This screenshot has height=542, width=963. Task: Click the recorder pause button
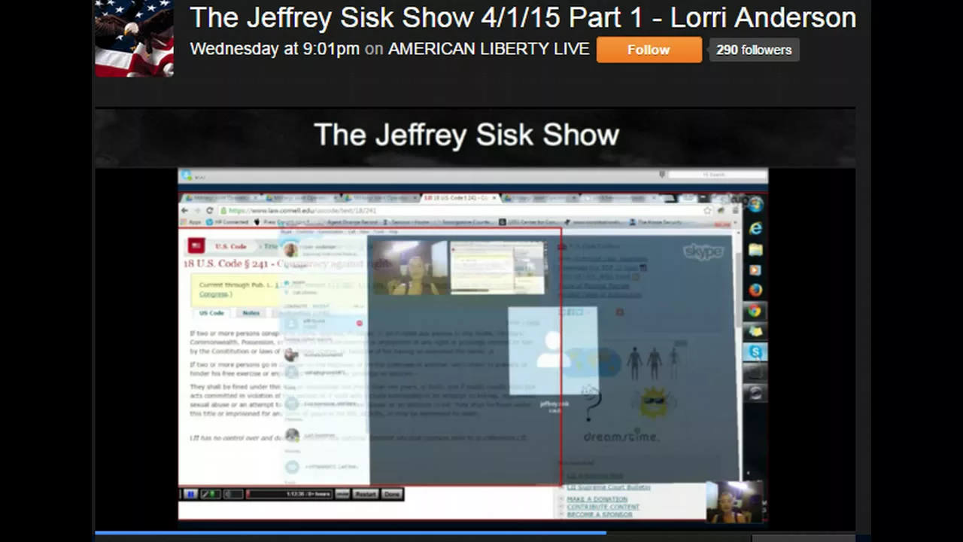[190, 494]
